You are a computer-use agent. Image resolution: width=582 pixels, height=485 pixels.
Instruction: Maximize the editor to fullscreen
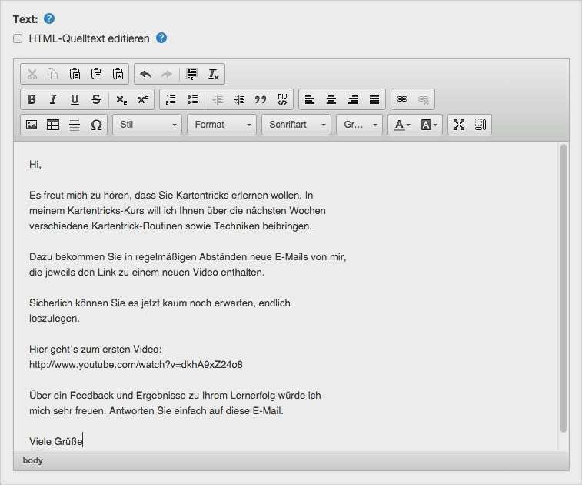[x=459, y=125]
